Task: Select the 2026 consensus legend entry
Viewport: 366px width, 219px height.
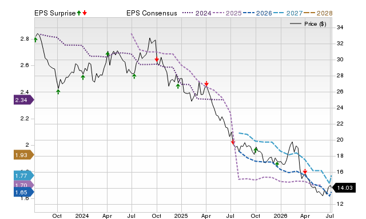Action: 257,13
